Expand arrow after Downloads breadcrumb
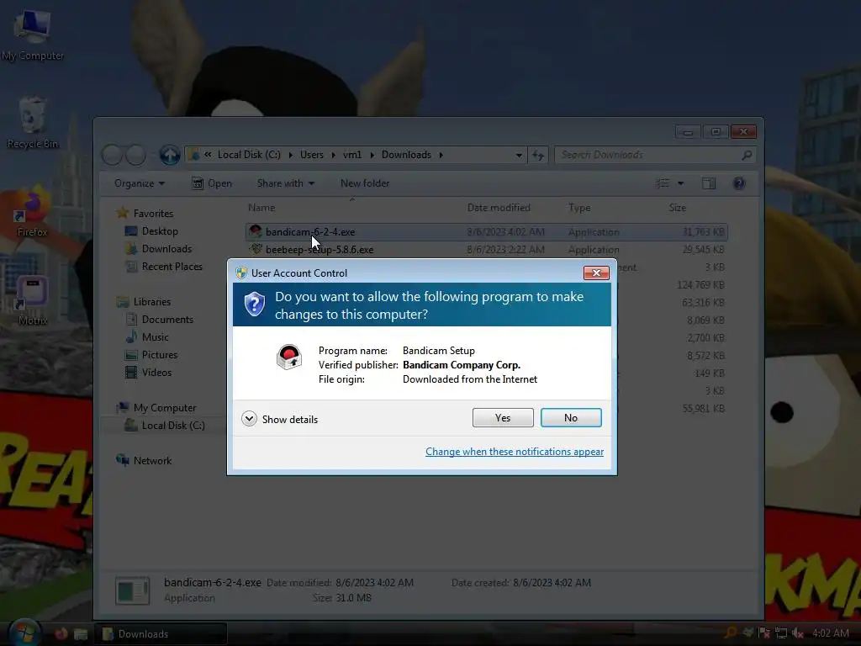The height and width of the screenshot is (646, 861). tap(441, 155)
